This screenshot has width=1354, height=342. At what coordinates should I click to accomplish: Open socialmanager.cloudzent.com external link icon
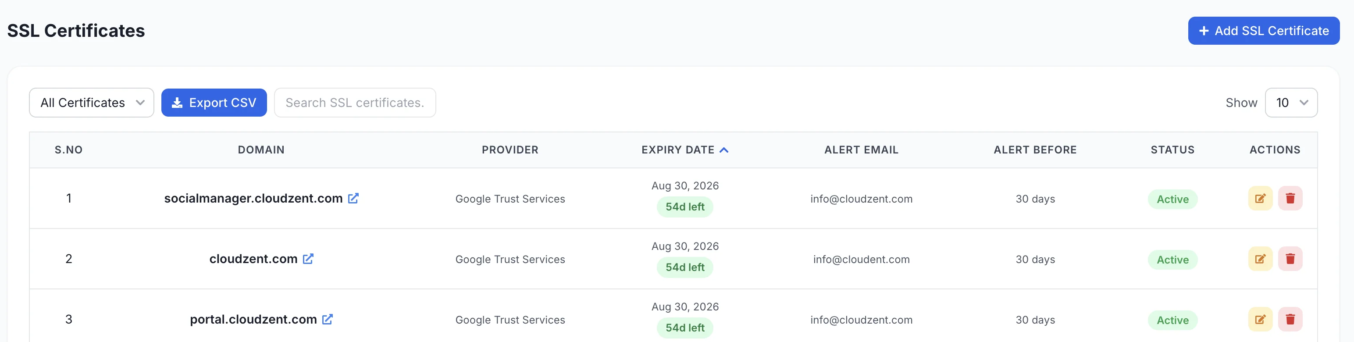tap(353, 198)
